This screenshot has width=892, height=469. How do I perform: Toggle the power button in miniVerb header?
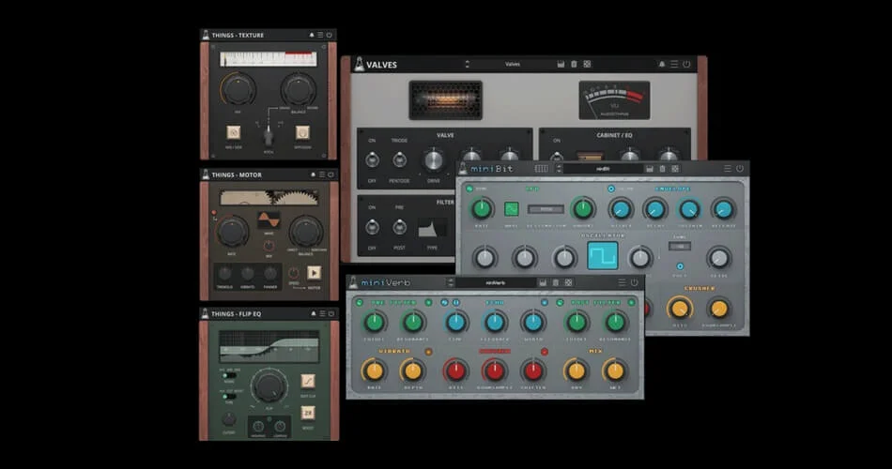coord(635,282)
